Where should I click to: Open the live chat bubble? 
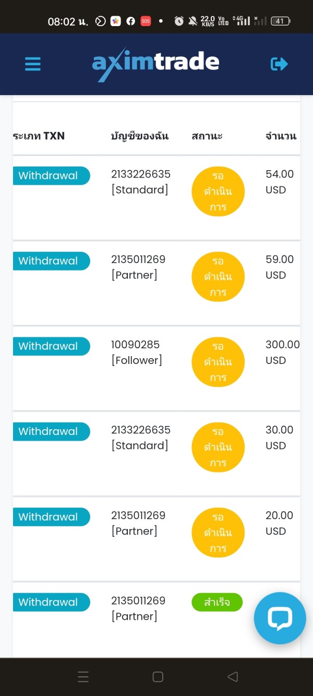(x=280, y=618)
